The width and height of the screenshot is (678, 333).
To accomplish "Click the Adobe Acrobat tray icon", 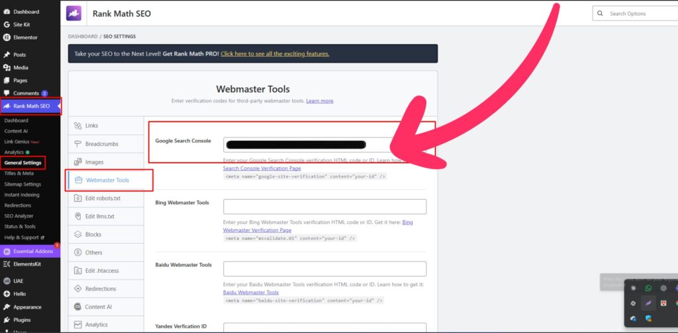I will click(663, 303).
